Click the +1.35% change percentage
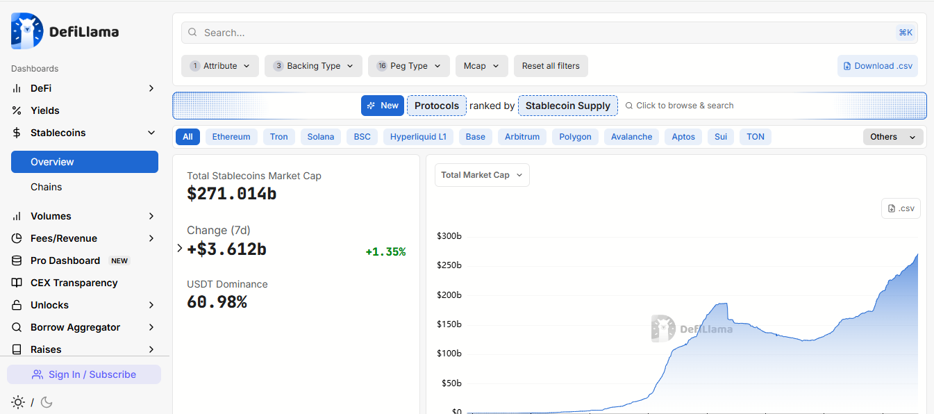 click(x=385, y=251)
